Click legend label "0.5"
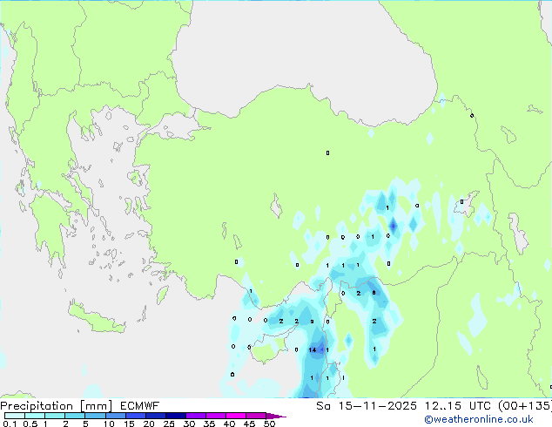The height and width of the screenshot is (427, 552). (30, 424)
